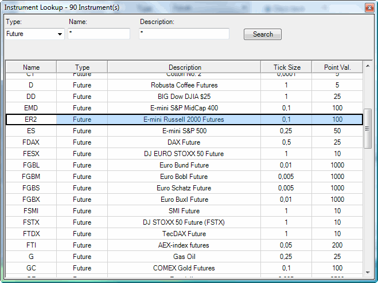The width and height of the screenshot is (378, 283).
Task: Click the scrollbar down arrow
Action: tap(368, 272)
